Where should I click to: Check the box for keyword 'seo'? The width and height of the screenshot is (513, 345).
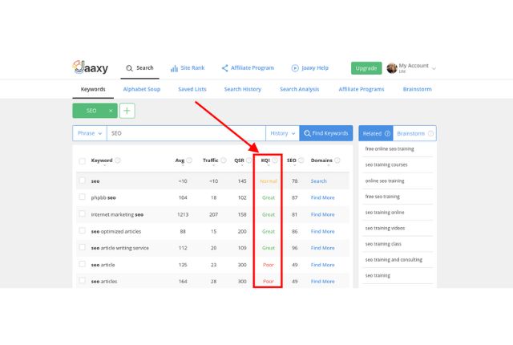point(82,181)
